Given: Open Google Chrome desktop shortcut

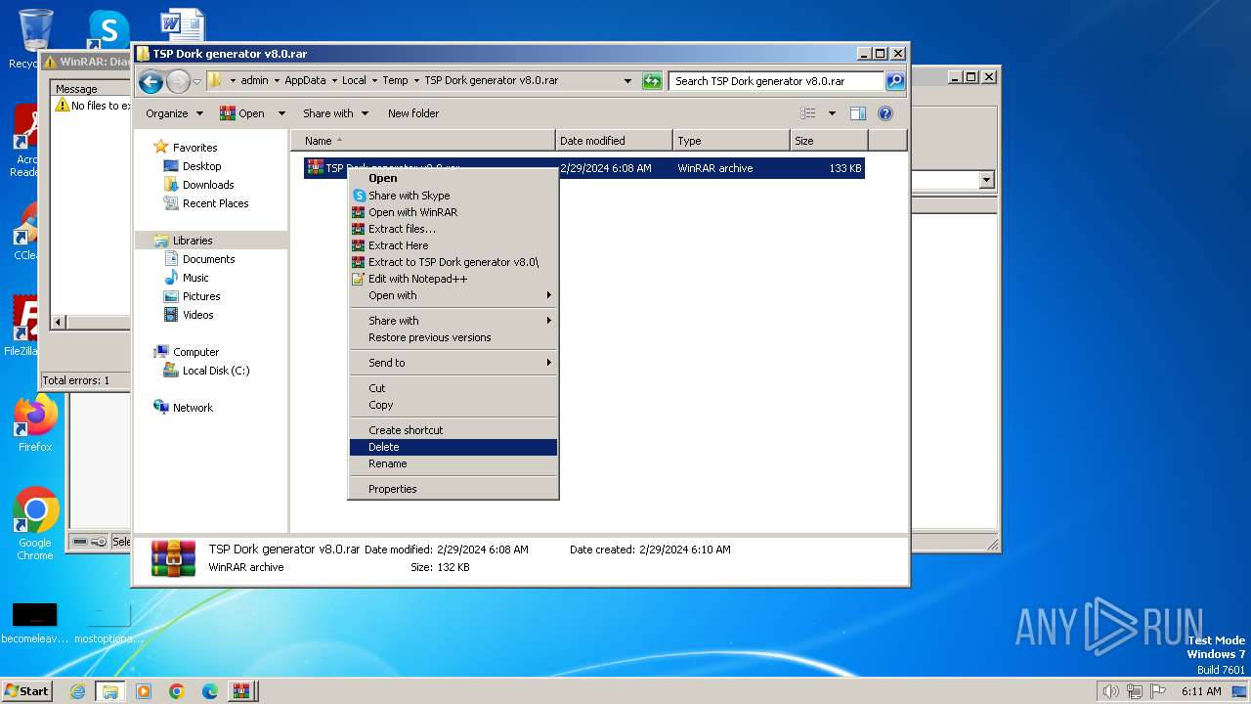Looking at the screenshot, I should point(35,523).
